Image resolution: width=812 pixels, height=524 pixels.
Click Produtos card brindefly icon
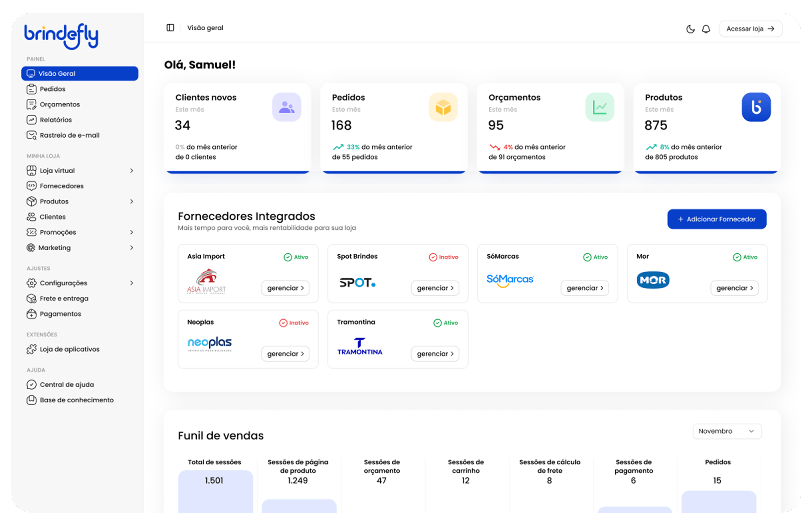[x=756, y=107]
